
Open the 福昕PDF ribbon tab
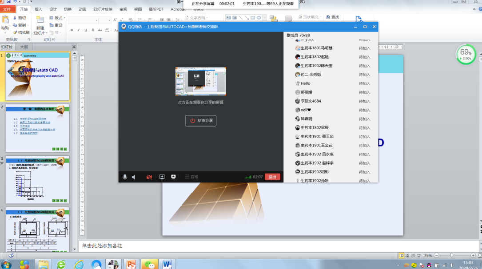click(x=156, y=9)
